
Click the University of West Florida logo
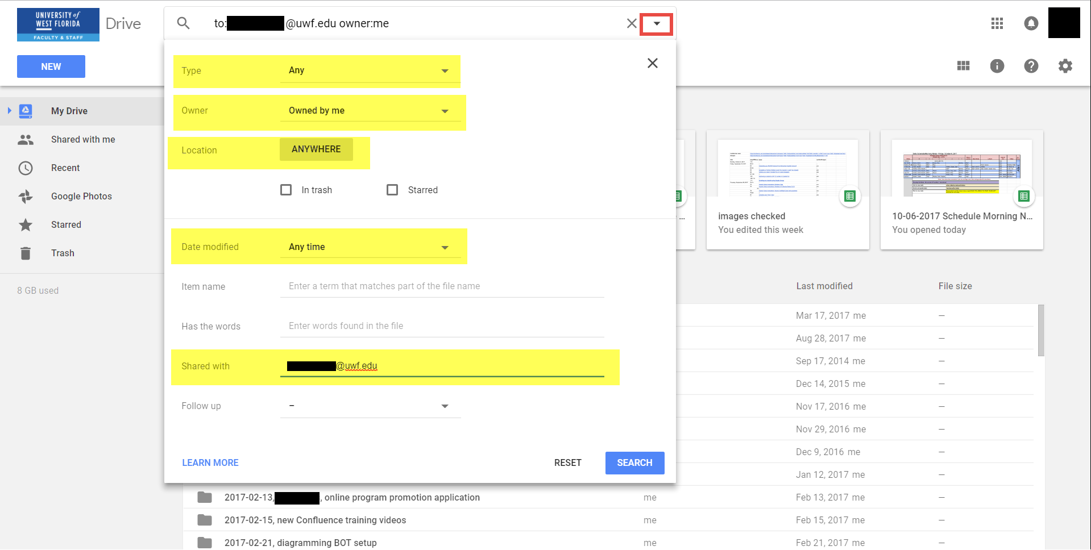58,24
